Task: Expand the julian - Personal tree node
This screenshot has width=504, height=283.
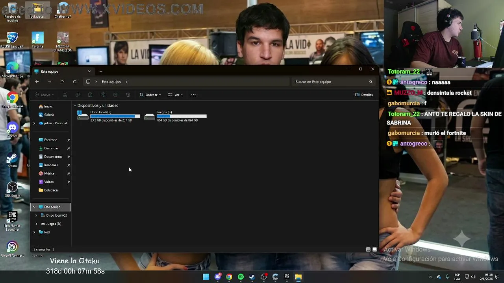Action: point(34,123)
